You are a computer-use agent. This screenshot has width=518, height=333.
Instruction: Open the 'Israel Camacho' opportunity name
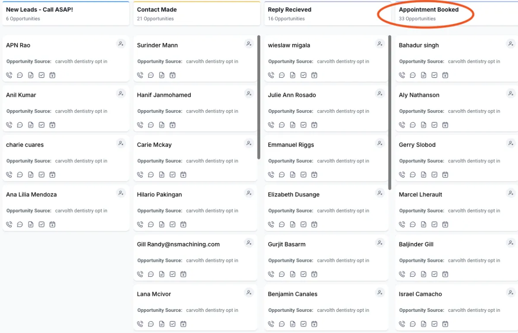click(x=420, y=294)
